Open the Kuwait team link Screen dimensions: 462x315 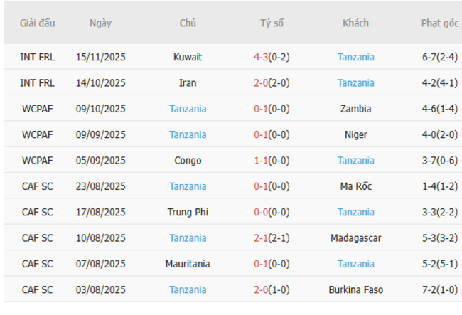[188, 57]
